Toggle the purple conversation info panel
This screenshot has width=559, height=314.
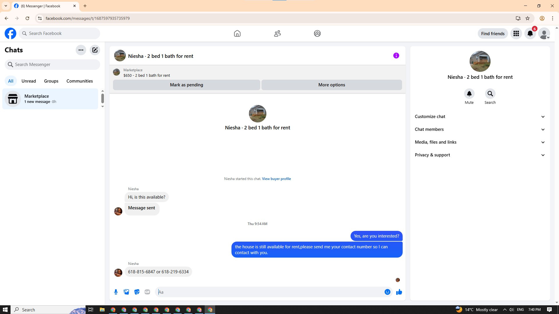396,56
